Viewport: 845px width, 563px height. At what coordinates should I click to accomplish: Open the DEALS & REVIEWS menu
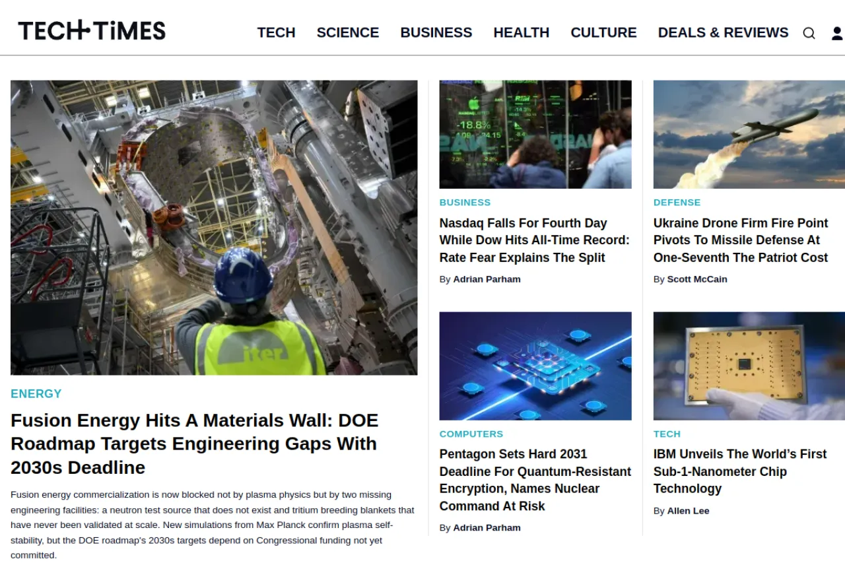point(723,32)
